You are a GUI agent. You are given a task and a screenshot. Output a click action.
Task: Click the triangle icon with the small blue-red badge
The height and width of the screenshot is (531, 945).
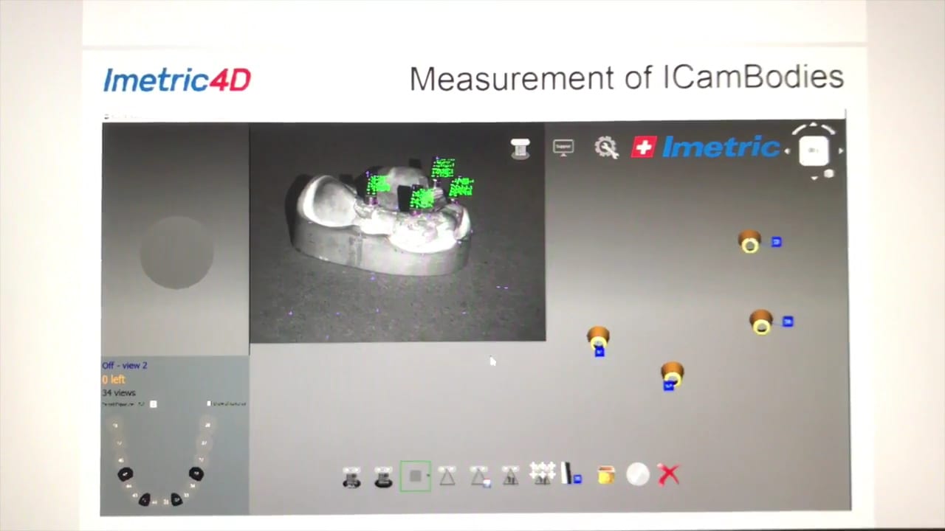click(479, 476)
